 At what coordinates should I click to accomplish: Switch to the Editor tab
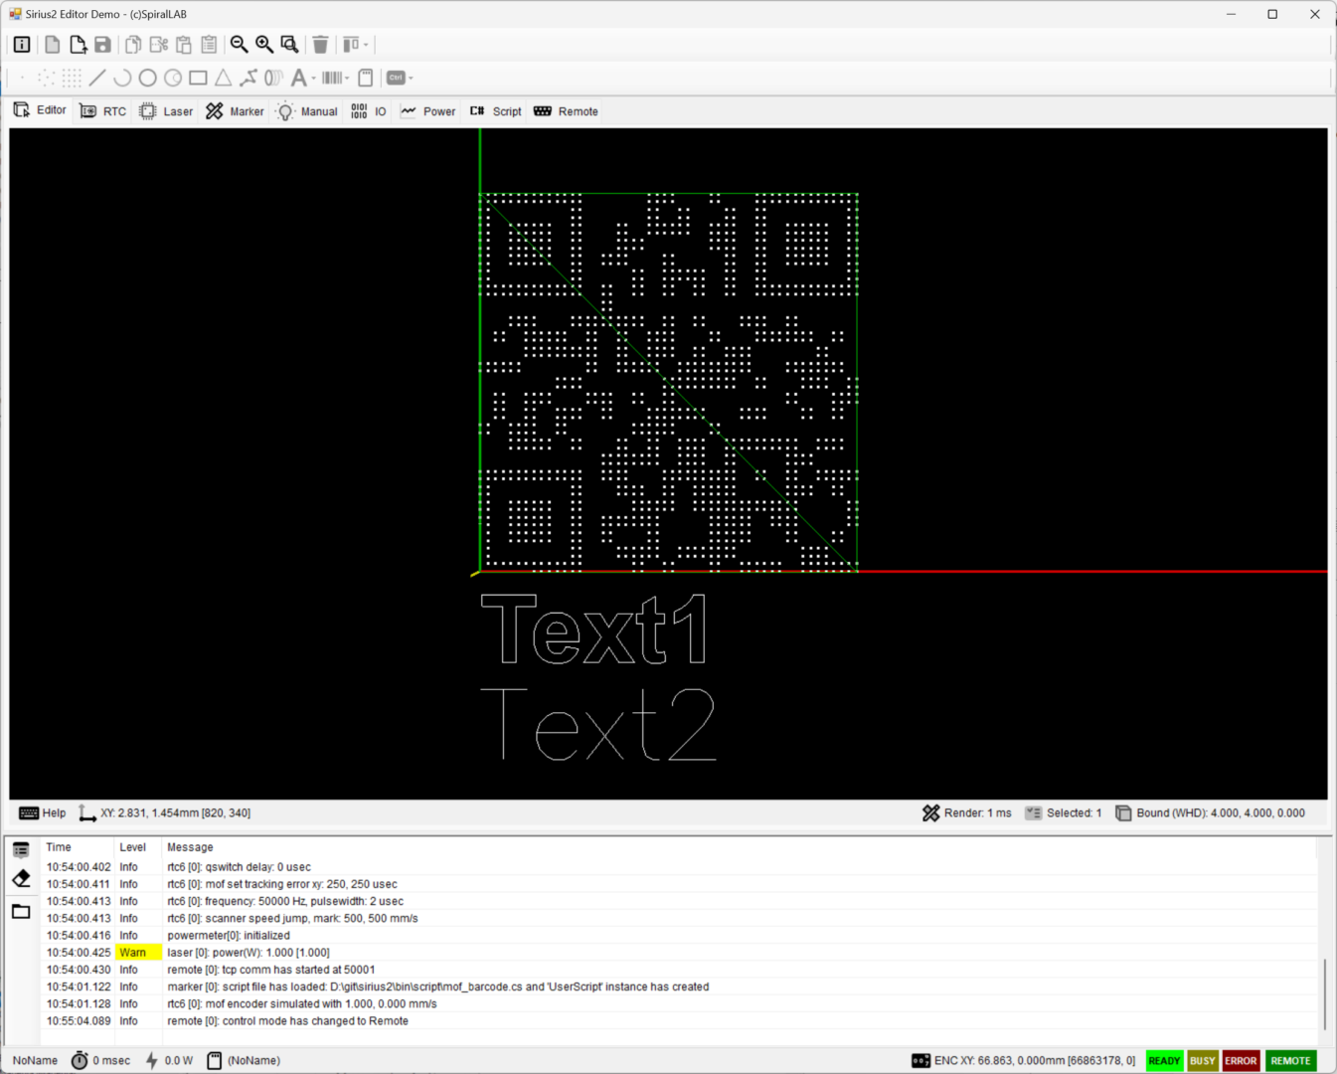(40, 110)
